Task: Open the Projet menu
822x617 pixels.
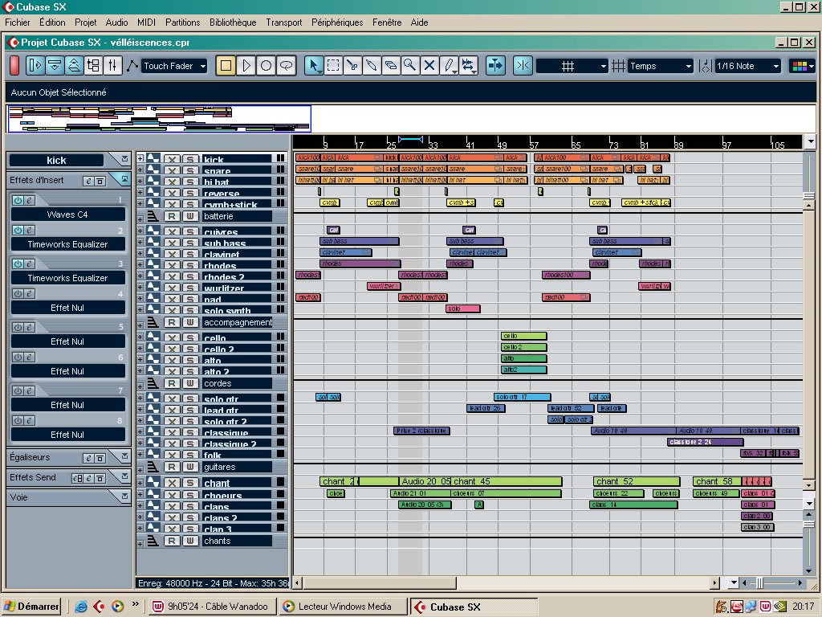Action: (x=85, y=22)
